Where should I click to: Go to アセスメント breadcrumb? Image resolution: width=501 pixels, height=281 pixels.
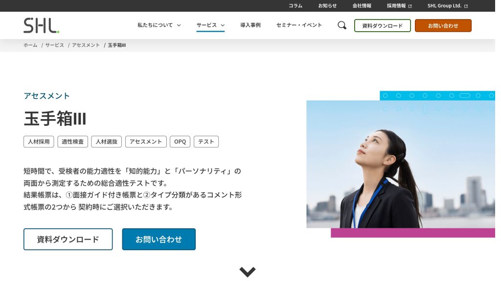[x=86, y=45]
